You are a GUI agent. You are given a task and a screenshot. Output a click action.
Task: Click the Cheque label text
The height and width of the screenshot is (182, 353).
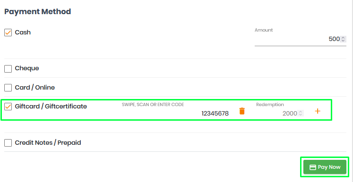coord(27,68)
